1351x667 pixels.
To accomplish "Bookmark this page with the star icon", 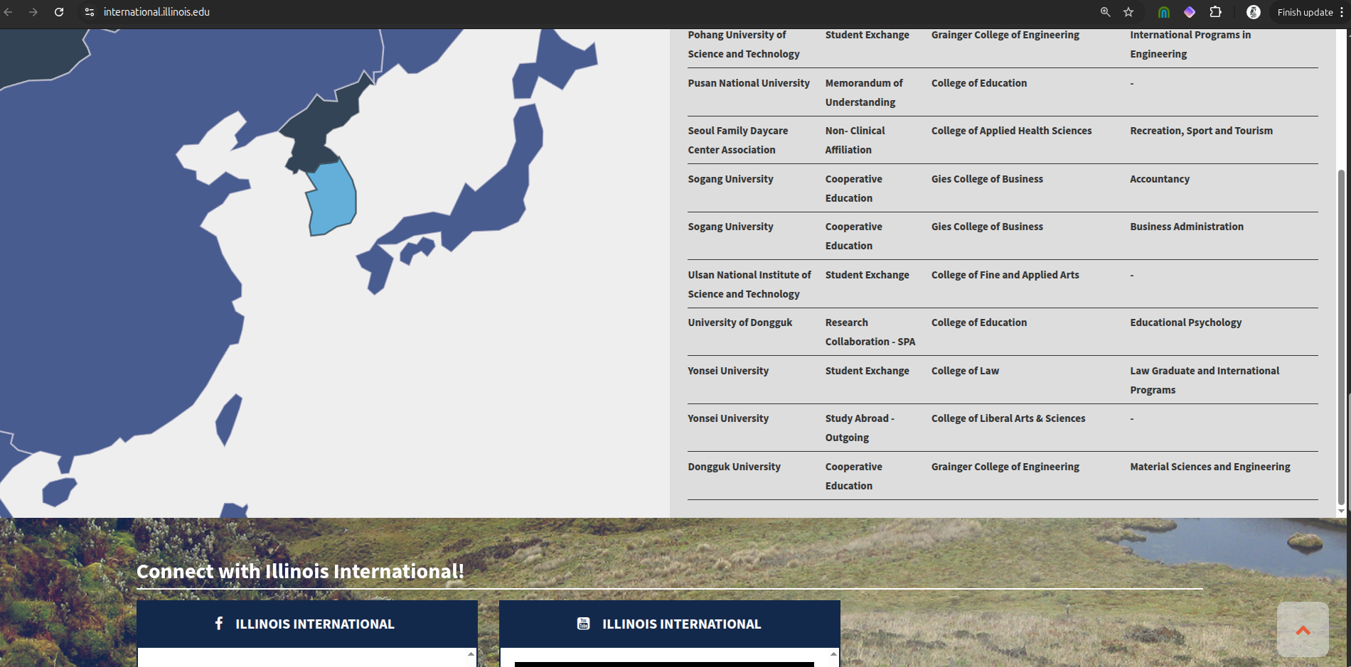I will tap(1128, 12).
